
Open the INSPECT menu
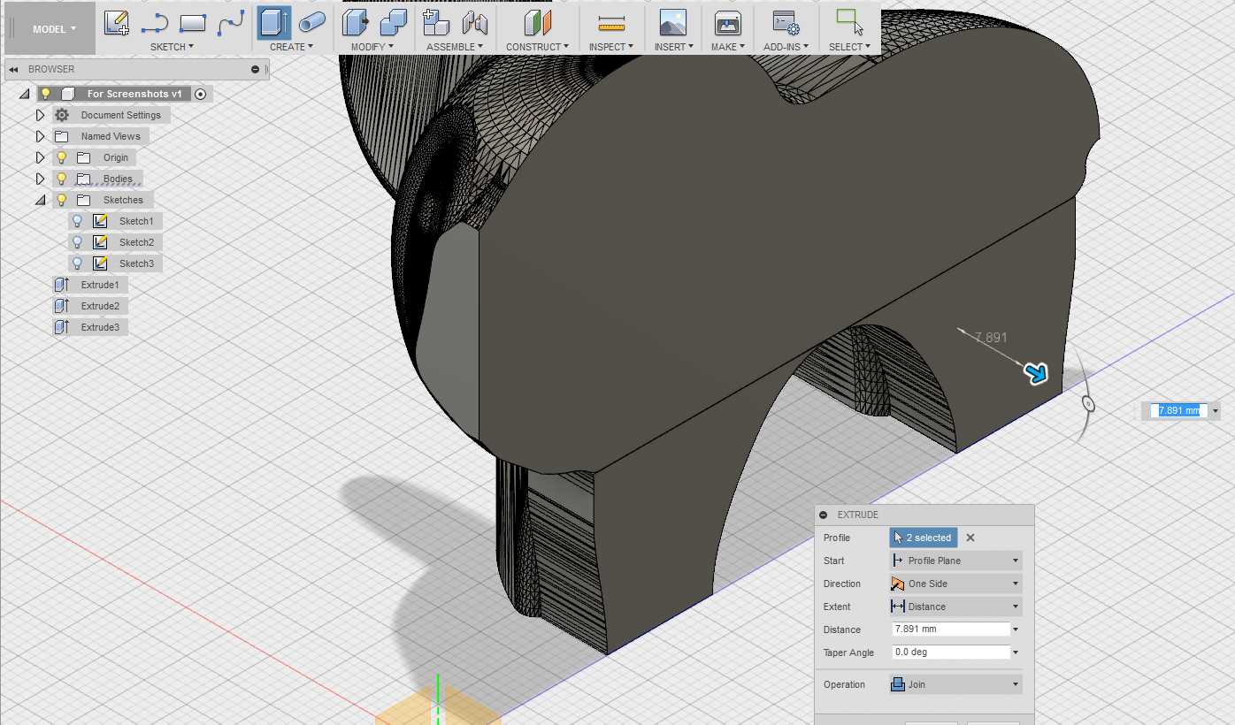coord(611,47)
